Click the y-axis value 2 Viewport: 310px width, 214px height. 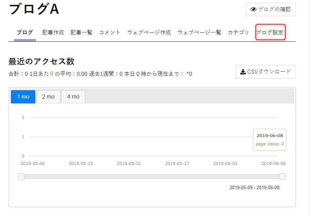pyautogui.click(x=23, y=118)
